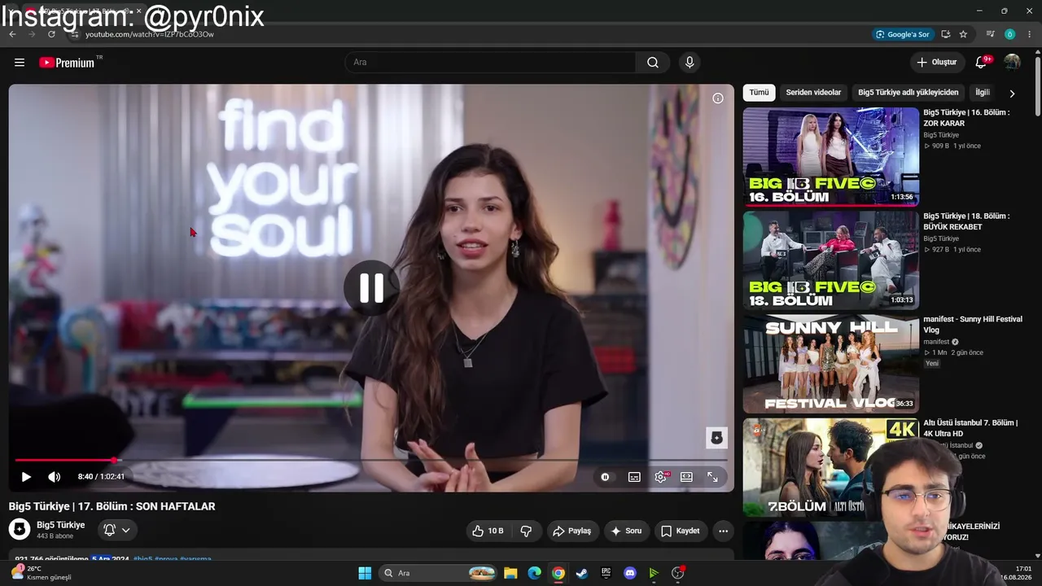Viewport: 1042px width, 586px height.
Task: Enter full screen mode
Action: click(712, 477)
